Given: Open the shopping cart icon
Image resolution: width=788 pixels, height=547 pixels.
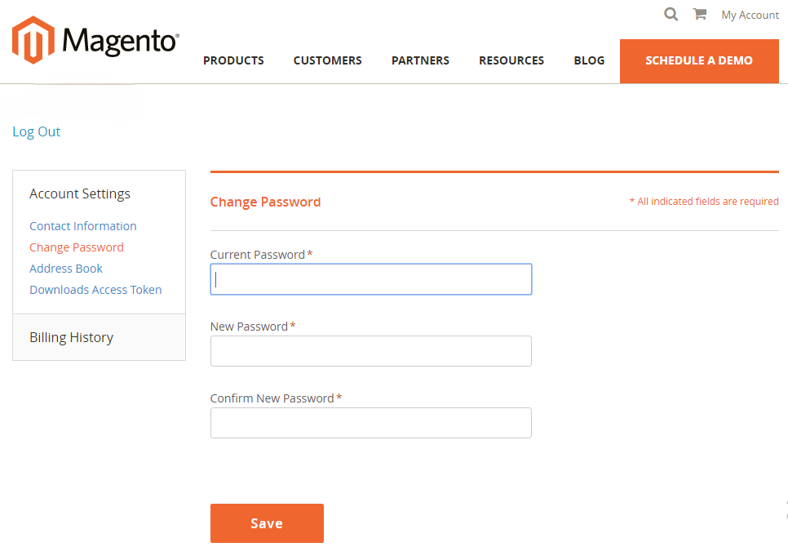Looking at the screenshot, I should [x=700, y=14].
